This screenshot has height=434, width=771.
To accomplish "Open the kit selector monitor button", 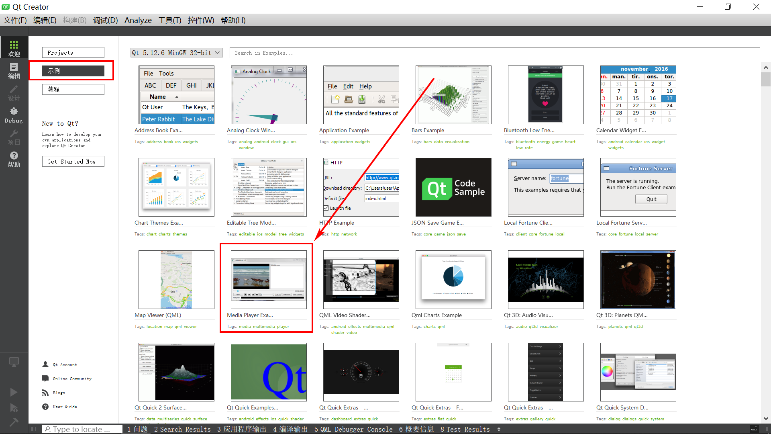I will [x=14, y=362].
